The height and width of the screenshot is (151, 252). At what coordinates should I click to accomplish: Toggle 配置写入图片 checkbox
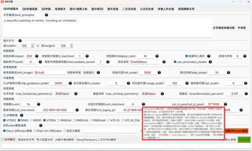tap(187, 56)
